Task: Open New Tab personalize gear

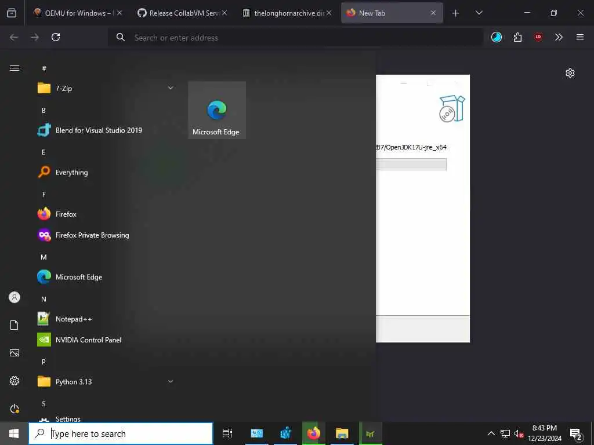Action: (570, 73)
